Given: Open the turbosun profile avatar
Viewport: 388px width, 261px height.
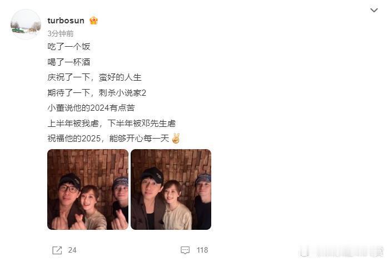Looking at the screenshot, I should 26,24.
